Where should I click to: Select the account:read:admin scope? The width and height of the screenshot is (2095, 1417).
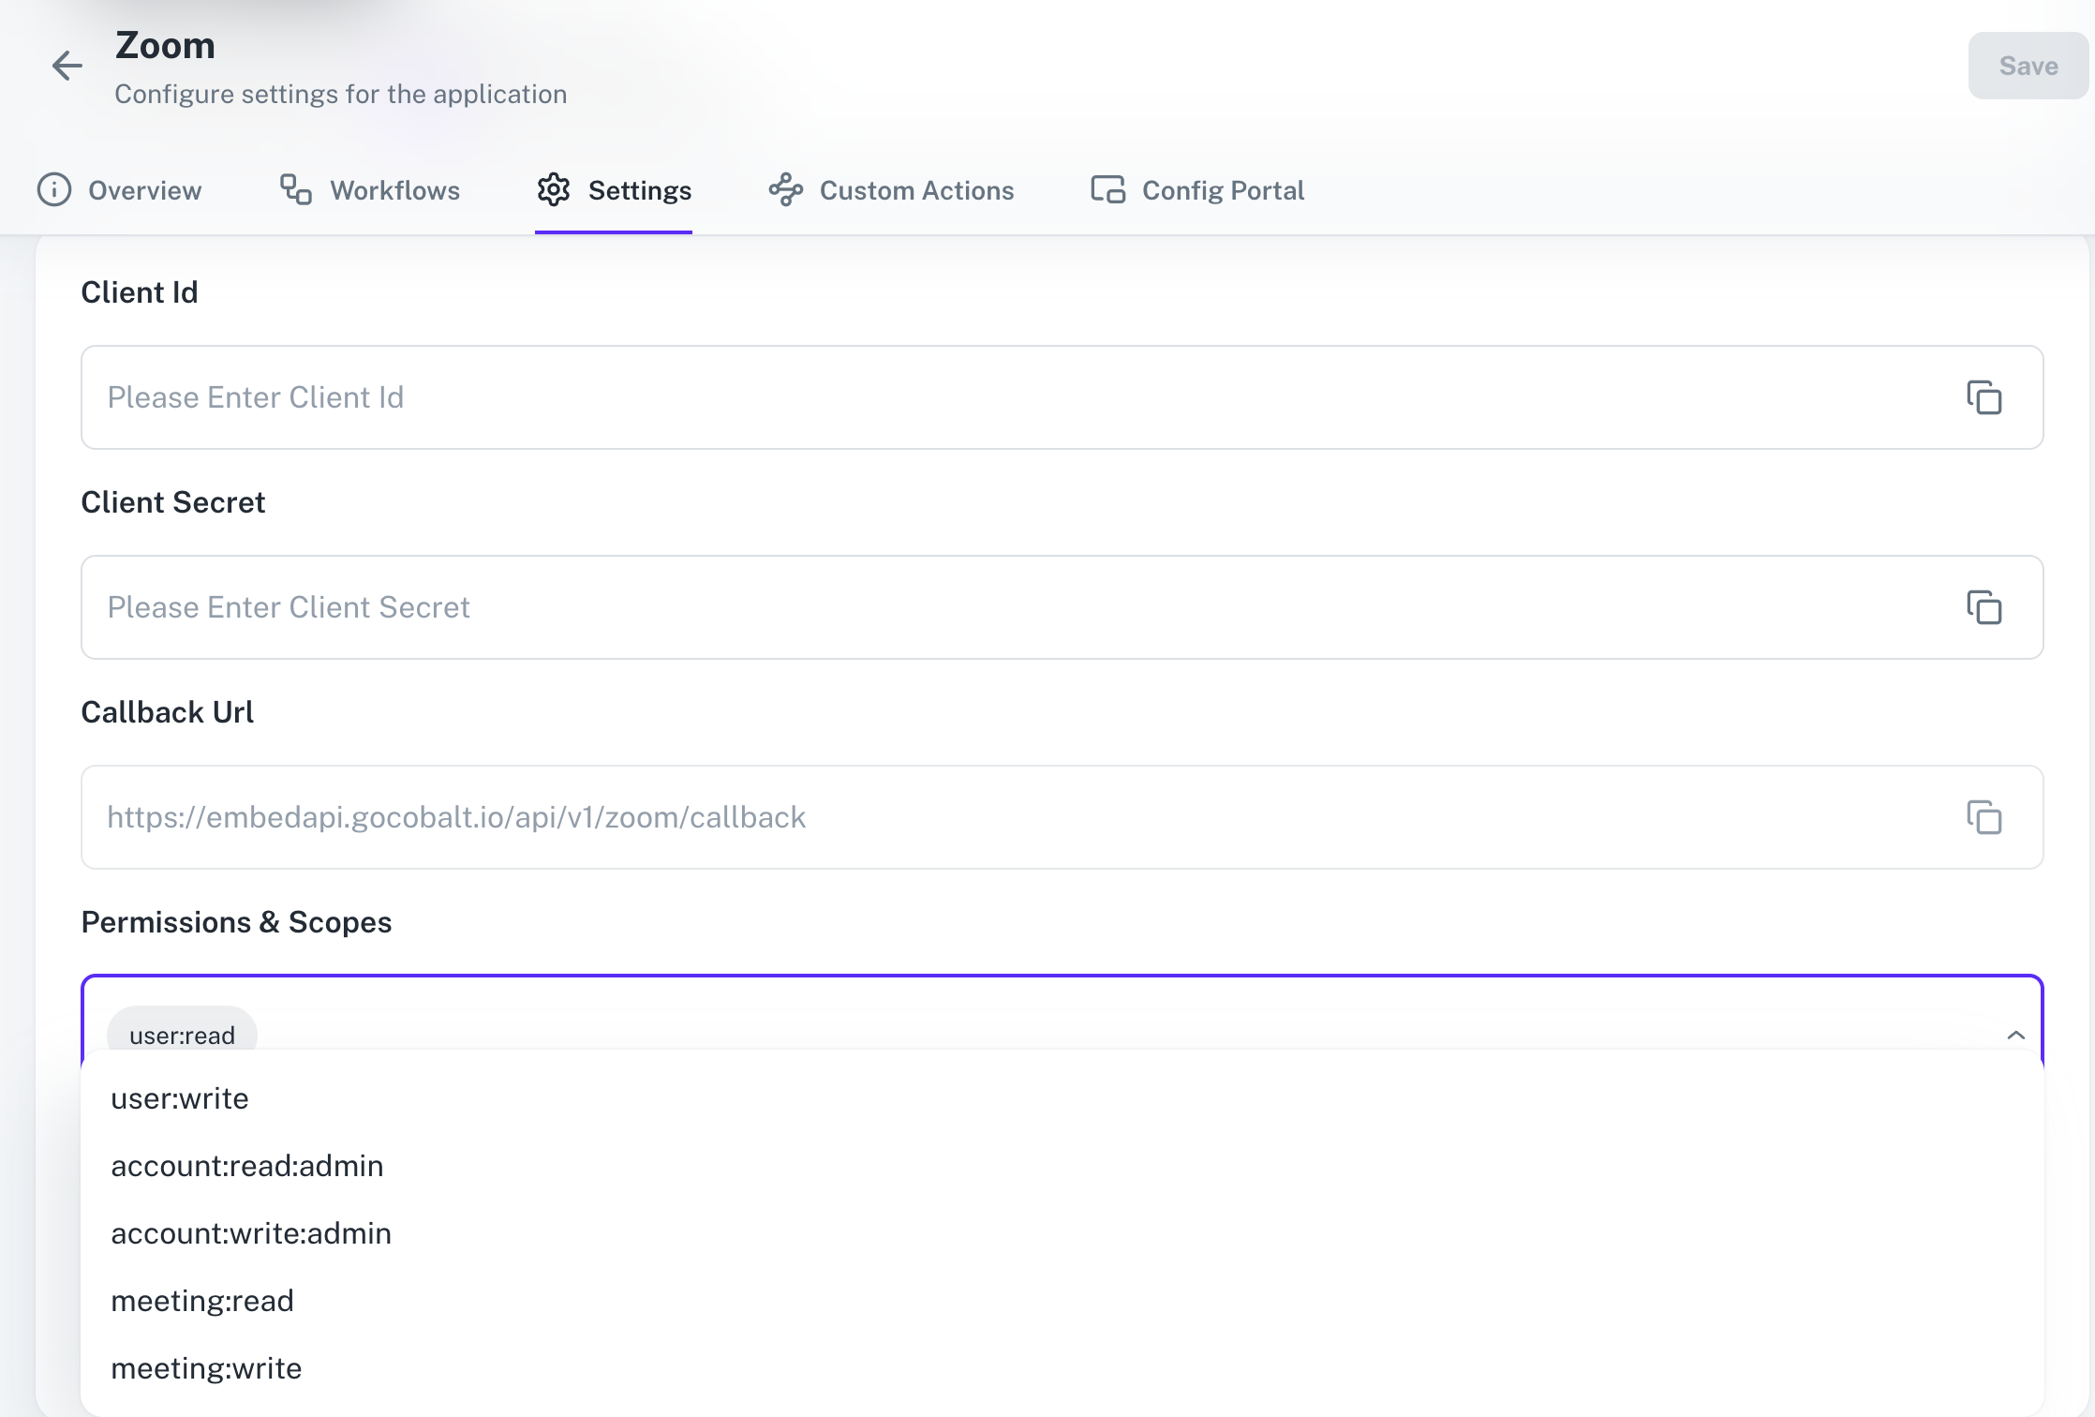click(246, 1165)
